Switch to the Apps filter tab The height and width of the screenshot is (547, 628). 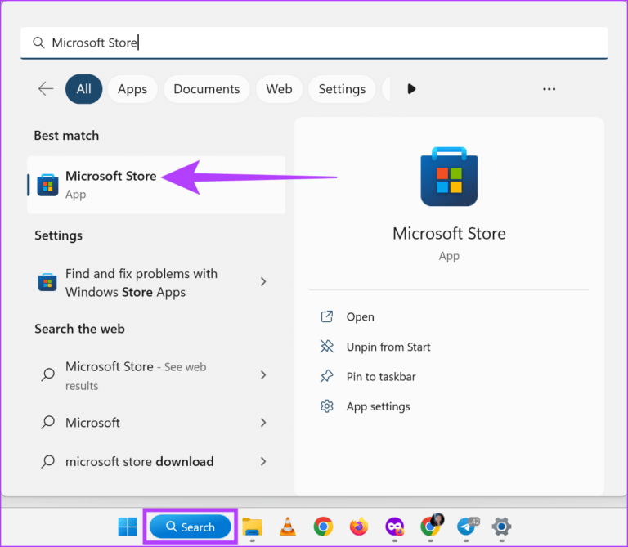click(132, 89)
